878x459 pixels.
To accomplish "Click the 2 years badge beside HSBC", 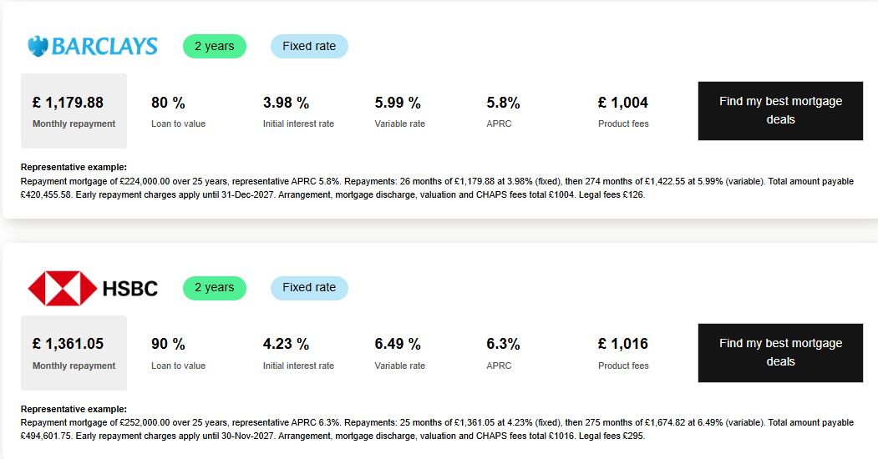I will tap(215, 288).
